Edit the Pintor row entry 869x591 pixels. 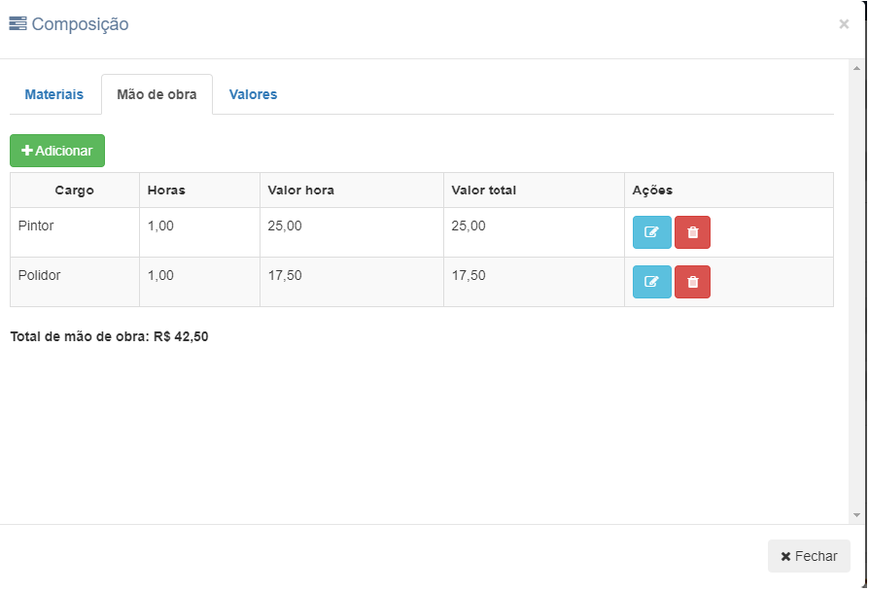[651, 232]
